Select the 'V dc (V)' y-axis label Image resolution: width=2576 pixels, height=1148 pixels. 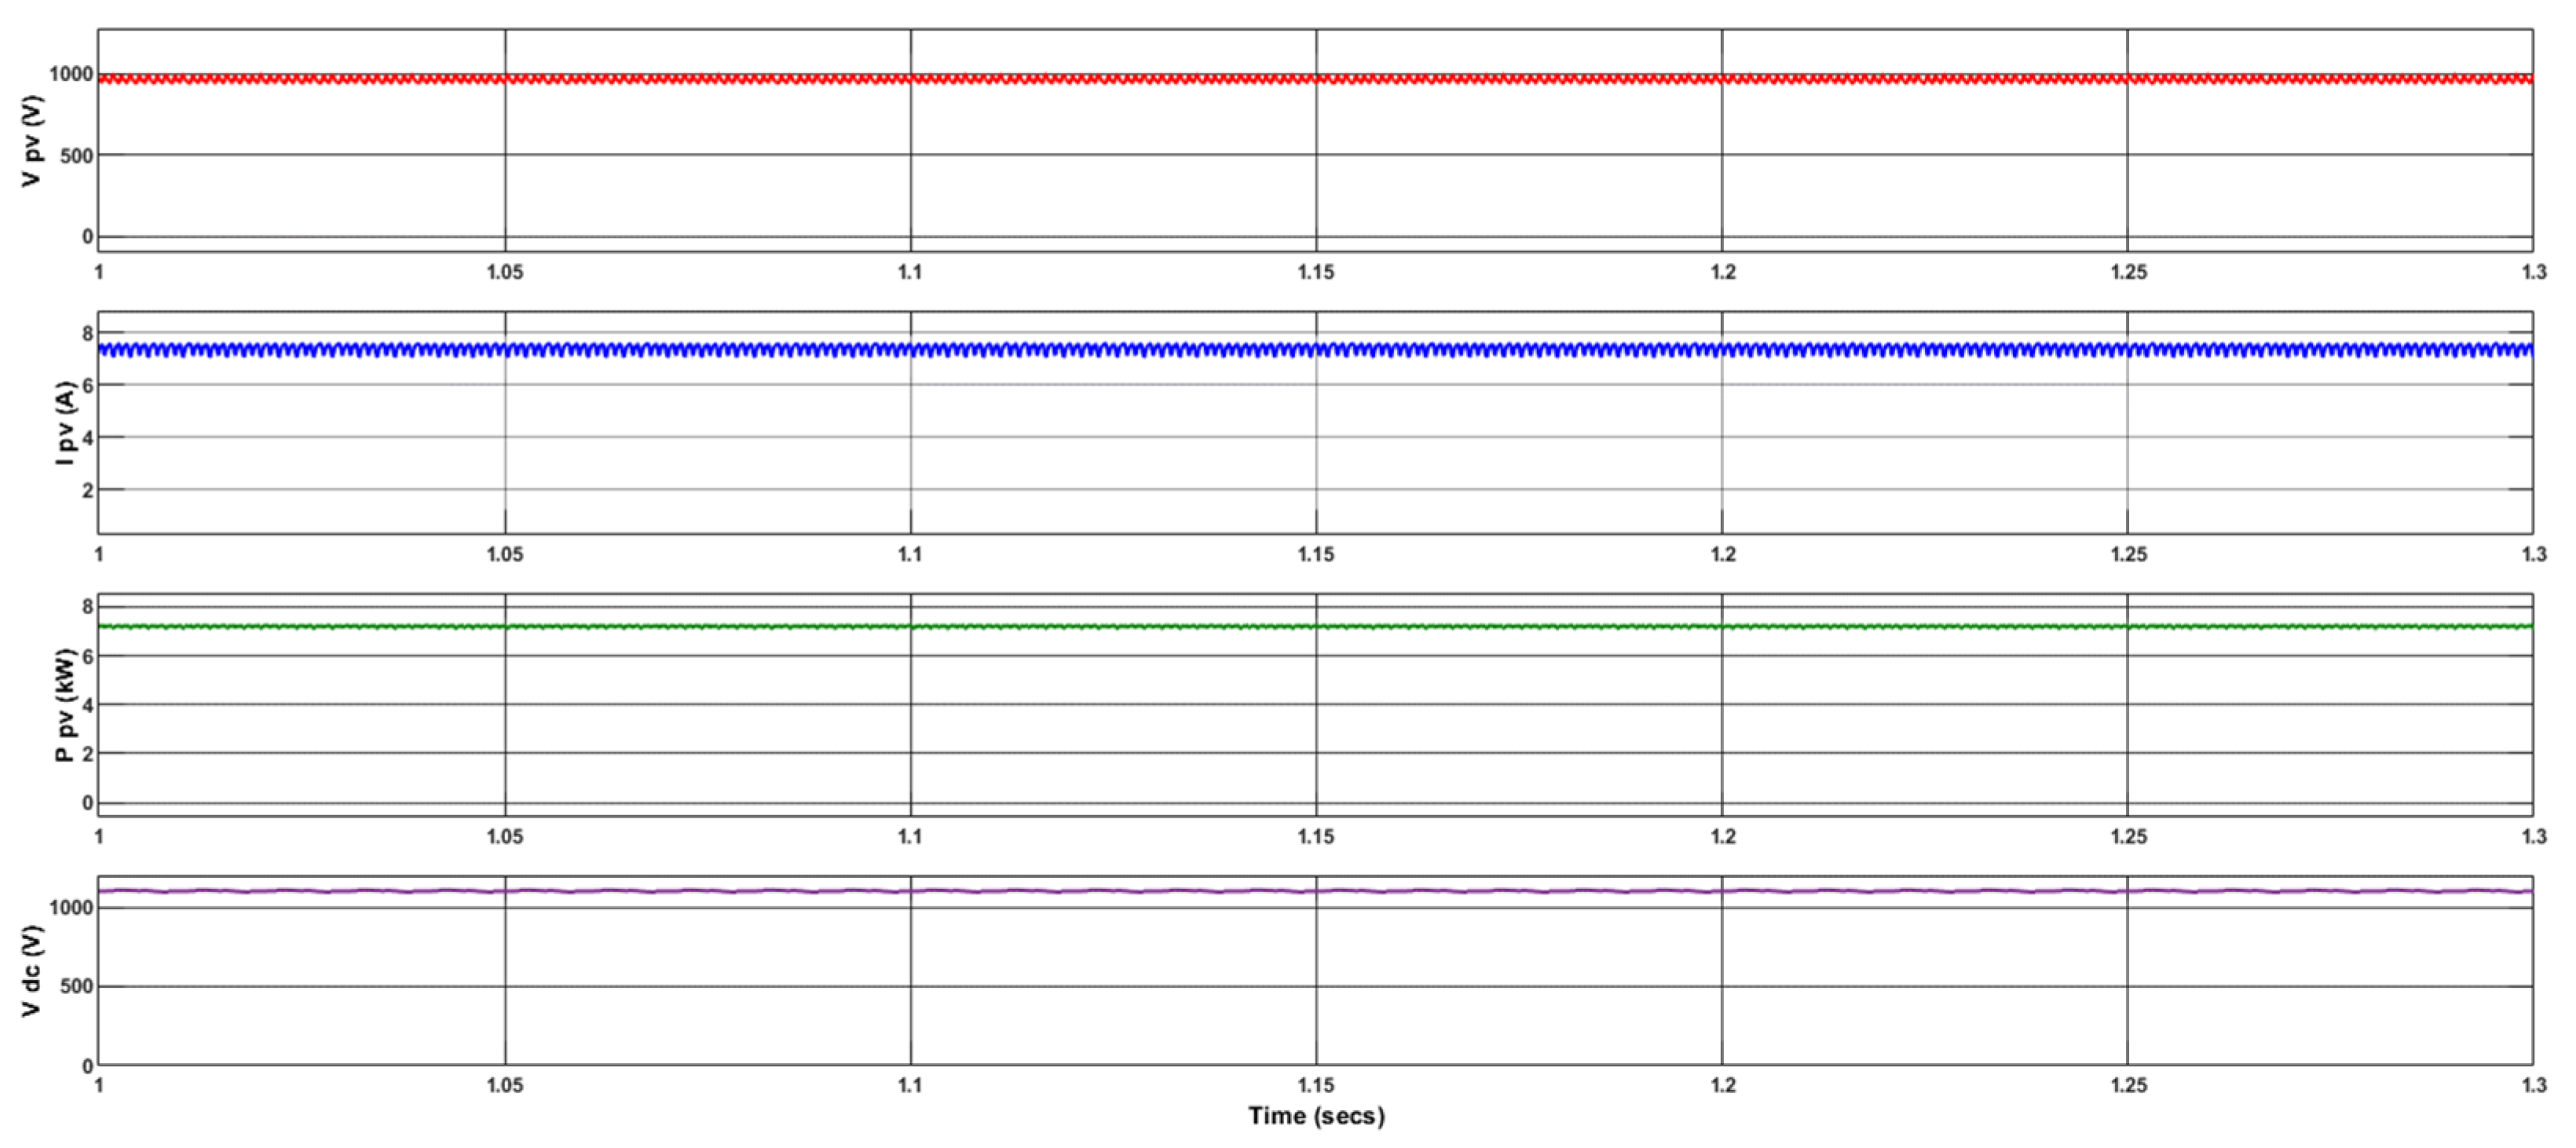[33, 971]
